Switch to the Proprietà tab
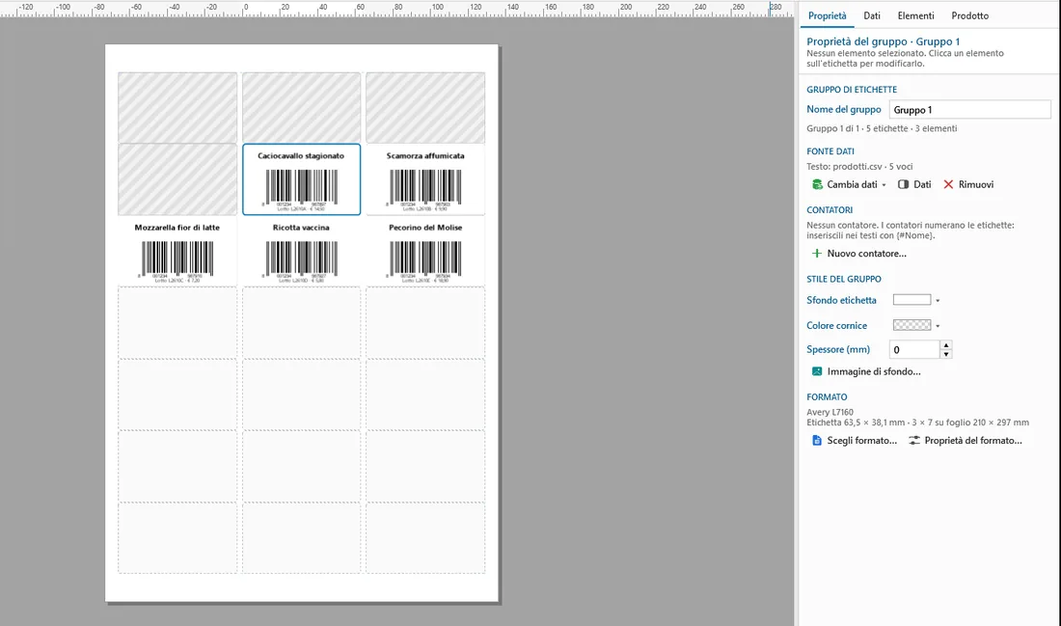Viewport: 1061px width, 626px height. coord(827,15)
